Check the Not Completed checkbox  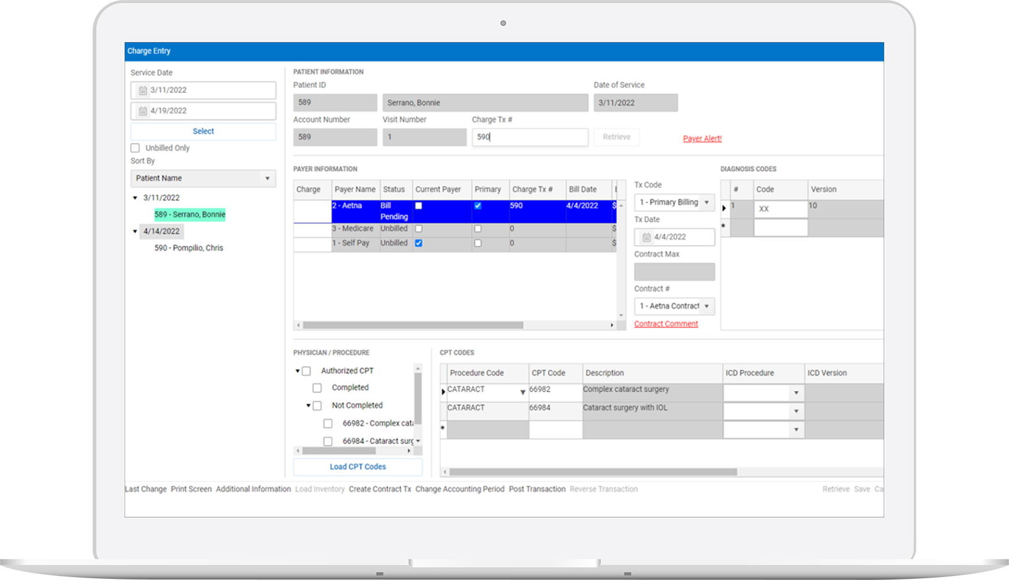317,406
